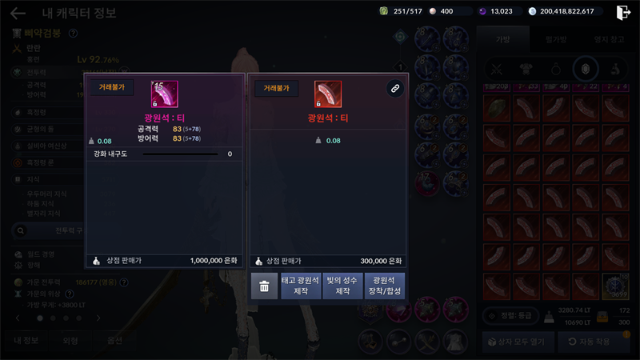This screenshot has height=360, width=640.
Task: Click 태고 광원석 제작 button
Action: click(x=301, y=286)
